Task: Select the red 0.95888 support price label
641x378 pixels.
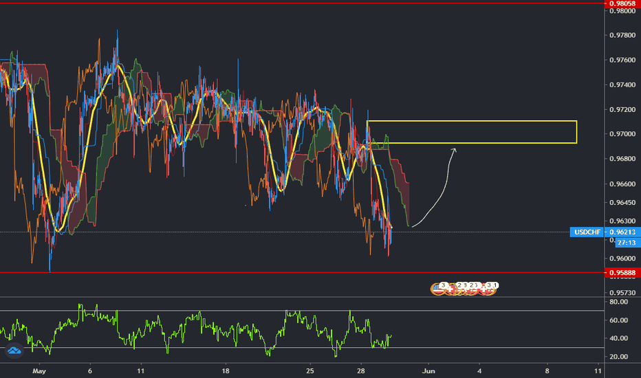Action: [x=622, y=273]
